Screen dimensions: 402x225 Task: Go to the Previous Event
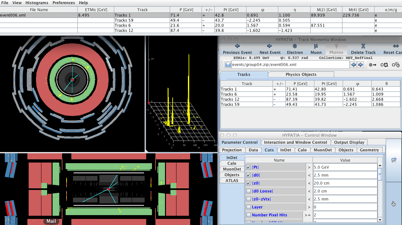(x=237, y=49)
